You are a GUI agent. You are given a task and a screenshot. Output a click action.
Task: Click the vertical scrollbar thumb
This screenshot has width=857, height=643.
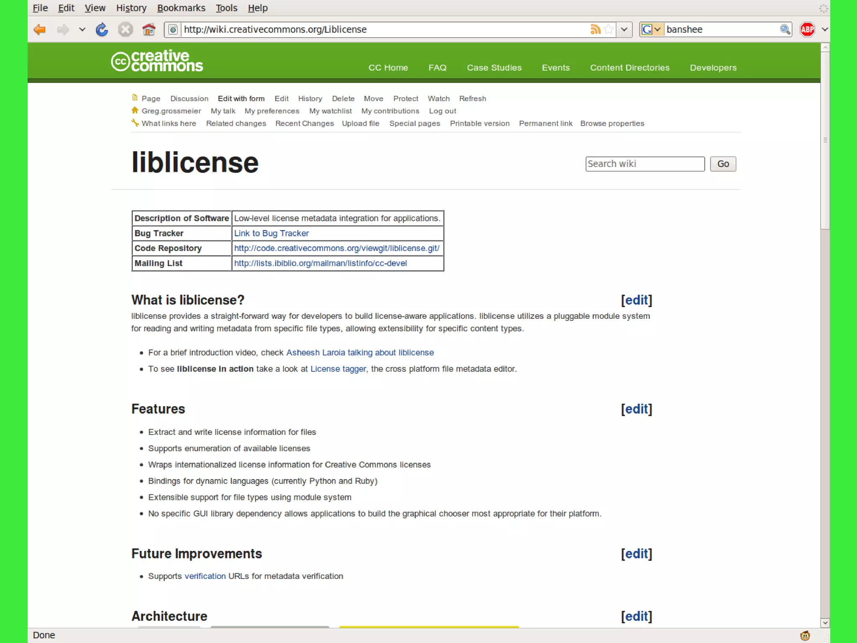pyautogui.click(x=825, y=140)
